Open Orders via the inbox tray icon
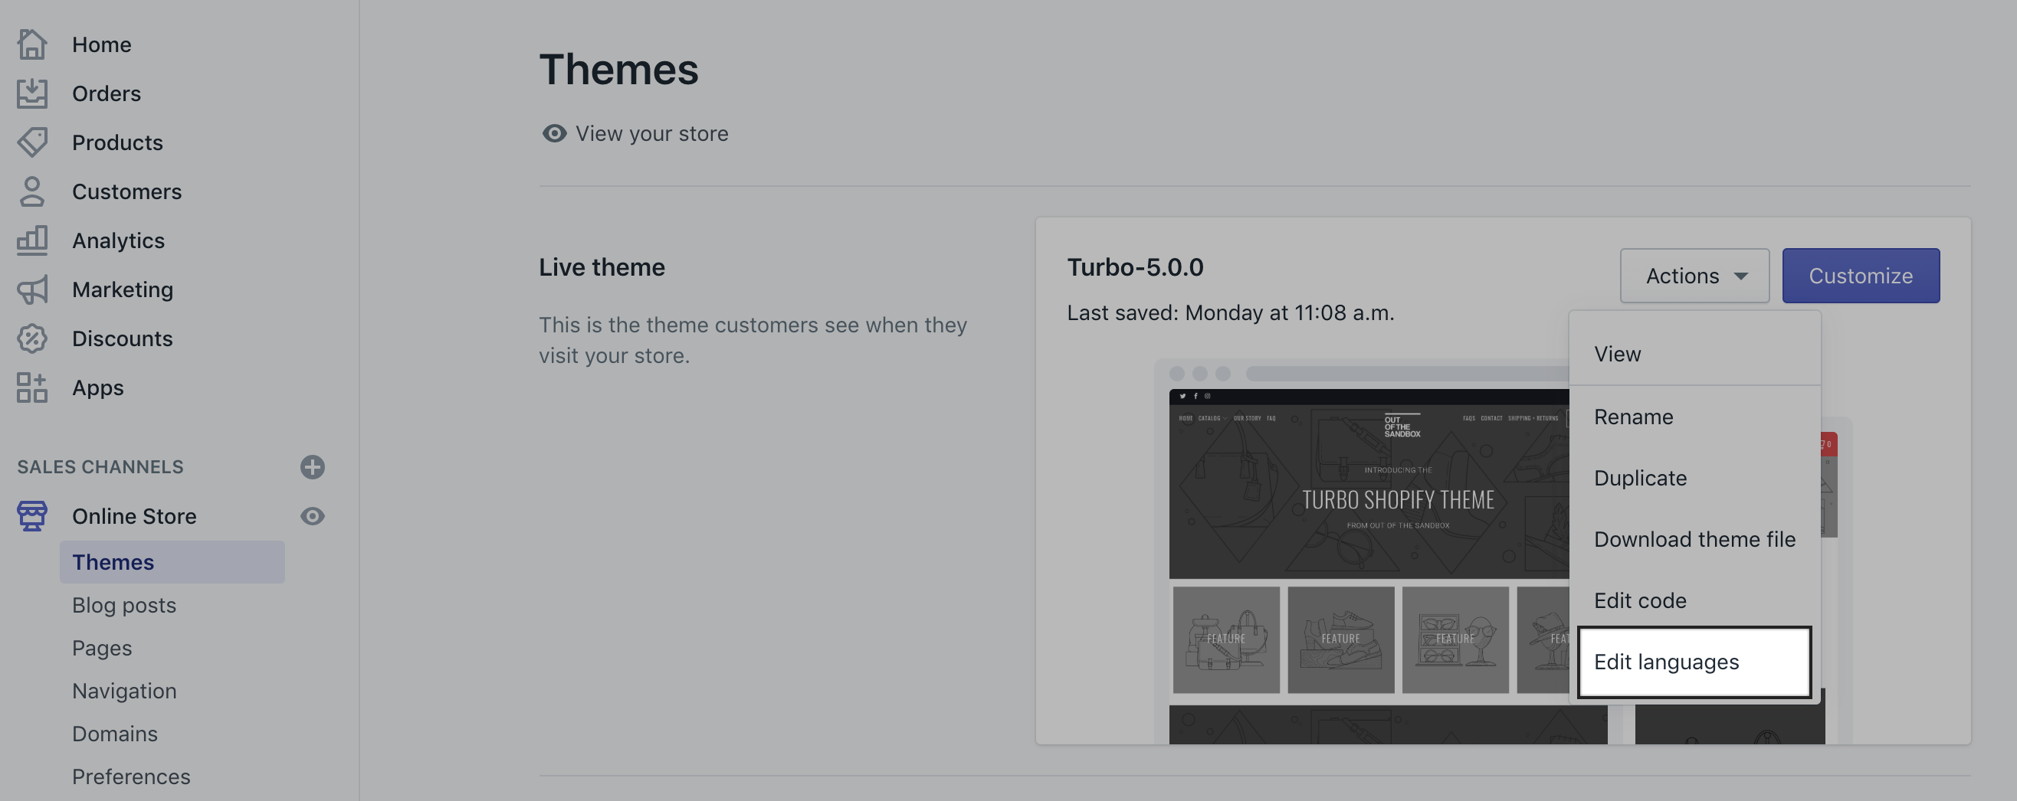This screenshot has width=2017, height=801. click(x=32, y=94)
